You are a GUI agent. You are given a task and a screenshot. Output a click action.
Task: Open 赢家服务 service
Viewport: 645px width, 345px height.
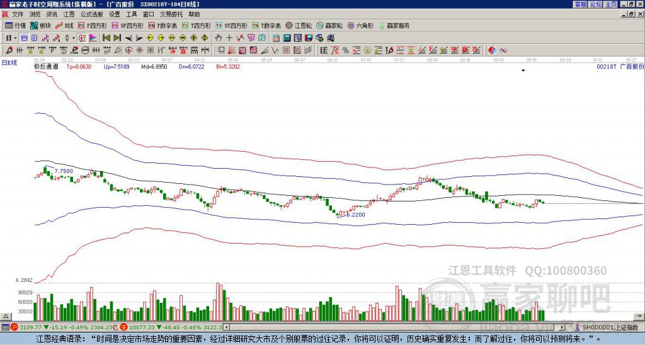pyautogui.click(x=394, y=25)
